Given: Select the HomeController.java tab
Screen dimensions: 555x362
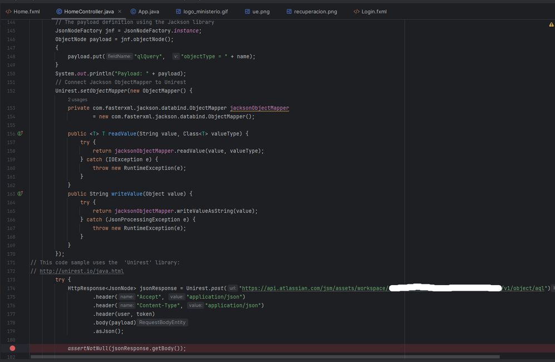Looking at the screenshot, I should (89, 12).
